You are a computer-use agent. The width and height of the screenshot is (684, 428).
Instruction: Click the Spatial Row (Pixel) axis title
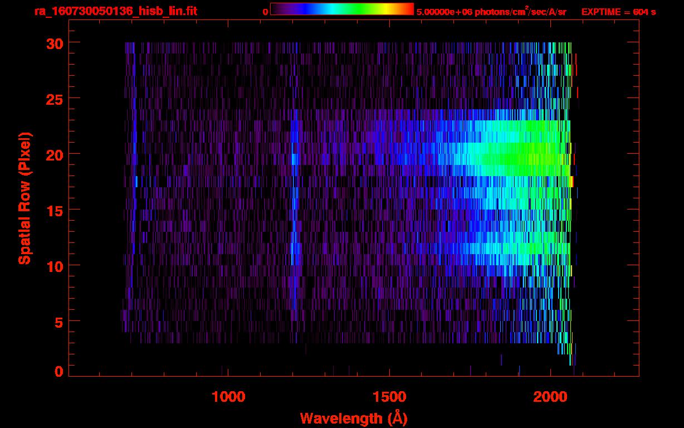coord(24,198)
